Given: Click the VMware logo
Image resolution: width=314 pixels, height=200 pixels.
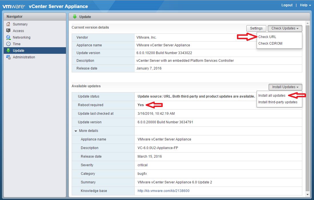Looking at the screenshot, I should (x=14, y=6).
